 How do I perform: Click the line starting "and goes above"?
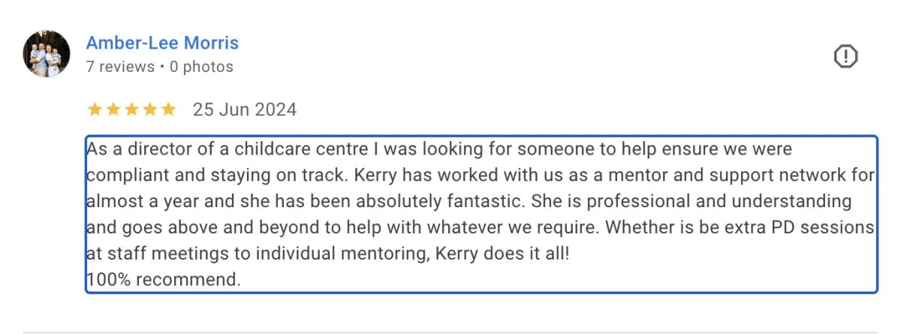coord(481,227)
